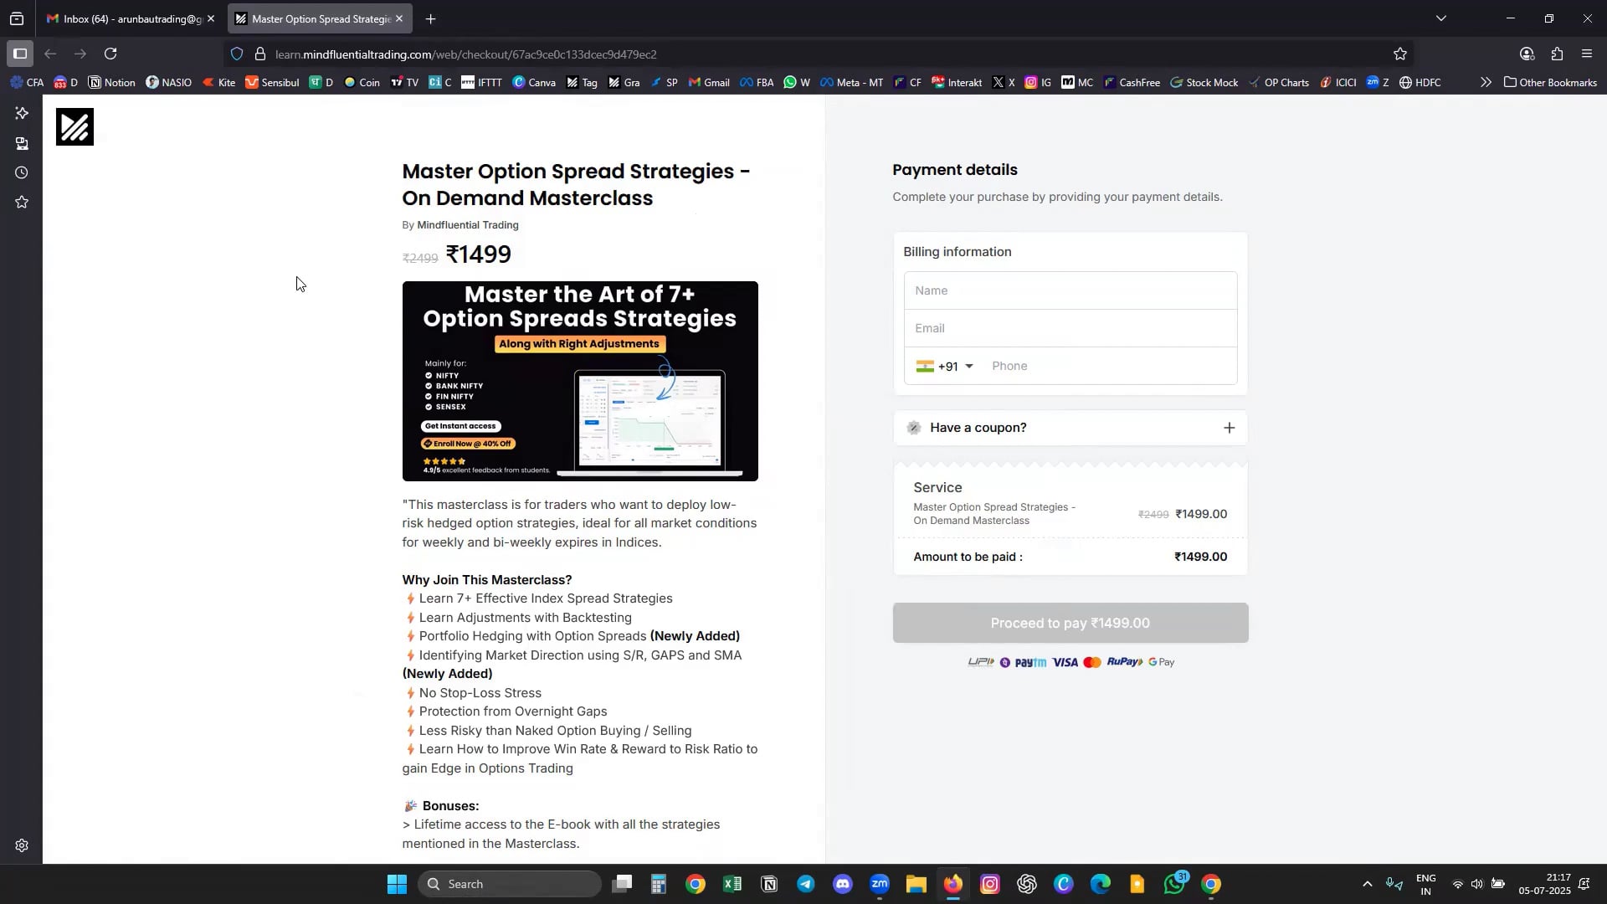The height and width of the screenshot is (904, 1607).
Task: Open the Notion bookmark
Action: [111, 82]
